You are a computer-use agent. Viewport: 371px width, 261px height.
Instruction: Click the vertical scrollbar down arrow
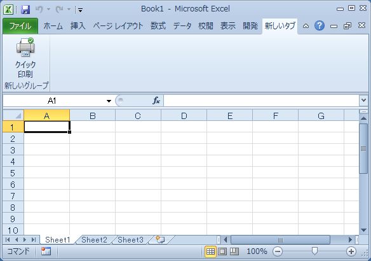(363, 230)
